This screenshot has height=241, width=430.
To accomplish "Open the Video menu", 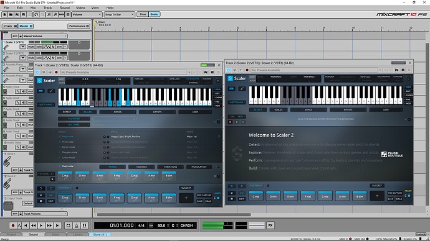I will [x=80, y=7].
